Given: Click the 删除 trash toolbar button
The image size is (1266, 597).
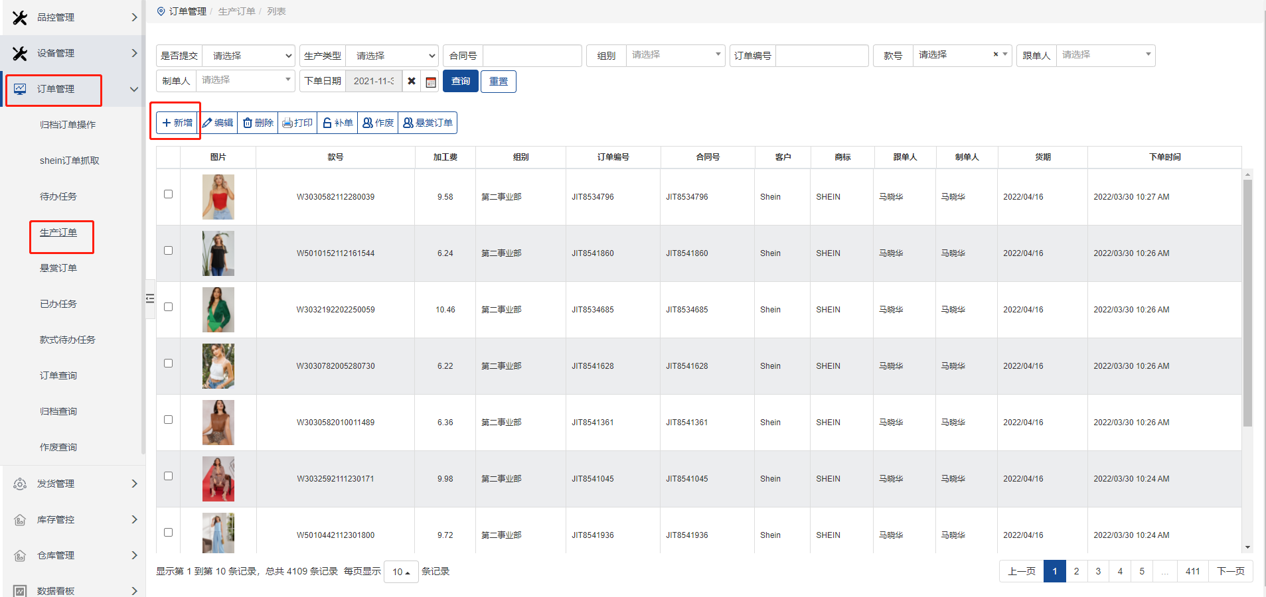Looking at the screenshot, I should pyautogui.click(x=258, y=123).
